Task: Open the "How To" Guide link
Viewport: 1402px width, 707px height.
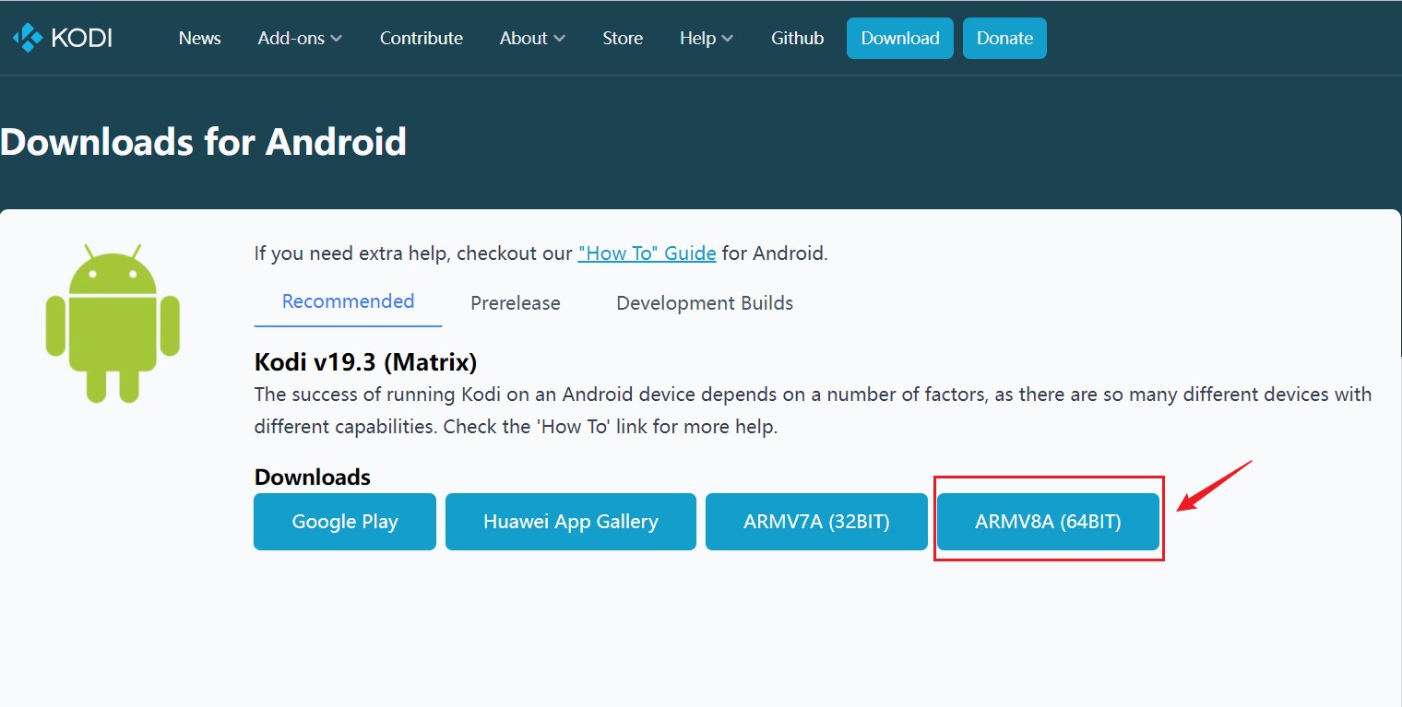Action: pyautogui.click(x=647, y=253)
